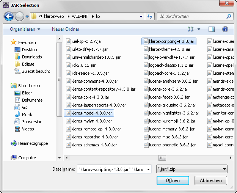Open recent locations dropdown arrow
Screen dimensions: 237x193
(x=27, y=16)
